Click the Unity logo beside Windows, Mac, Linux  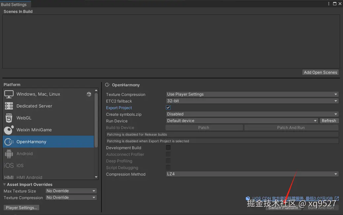pyautogui.click(x=89, y=94)
